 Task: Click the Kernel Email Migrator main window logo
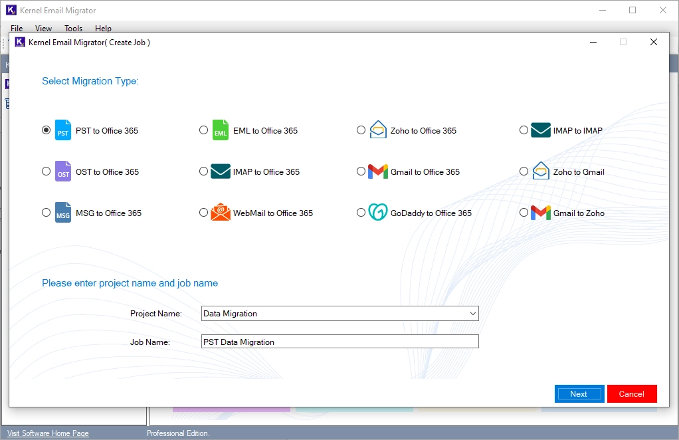tap(11, 10)
